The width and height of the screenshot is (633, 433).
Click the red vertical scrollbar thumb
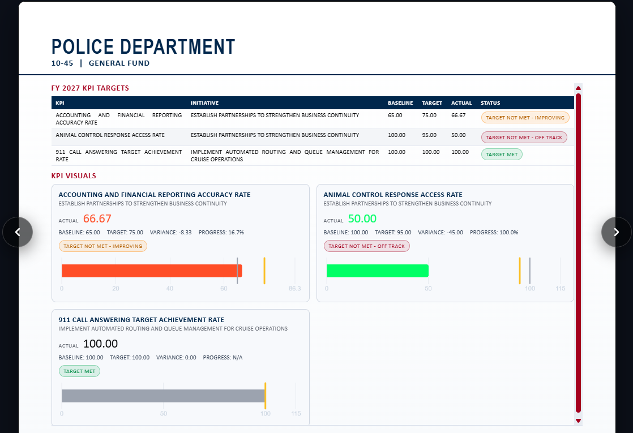click(x=578, y=253)
